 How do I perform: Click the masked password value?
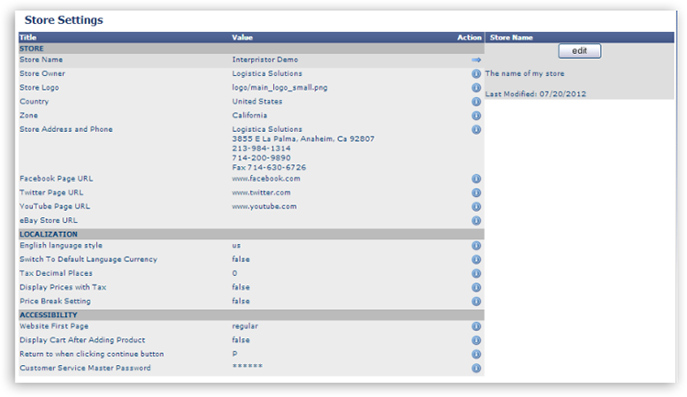pyautogui.click(x=247, y=366)
